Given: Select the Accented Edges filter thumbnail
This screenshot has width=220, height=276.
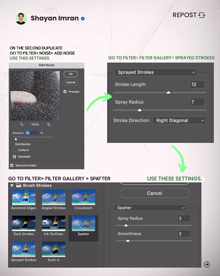Looking at the screenshot, I should click(x=24, y=197).
